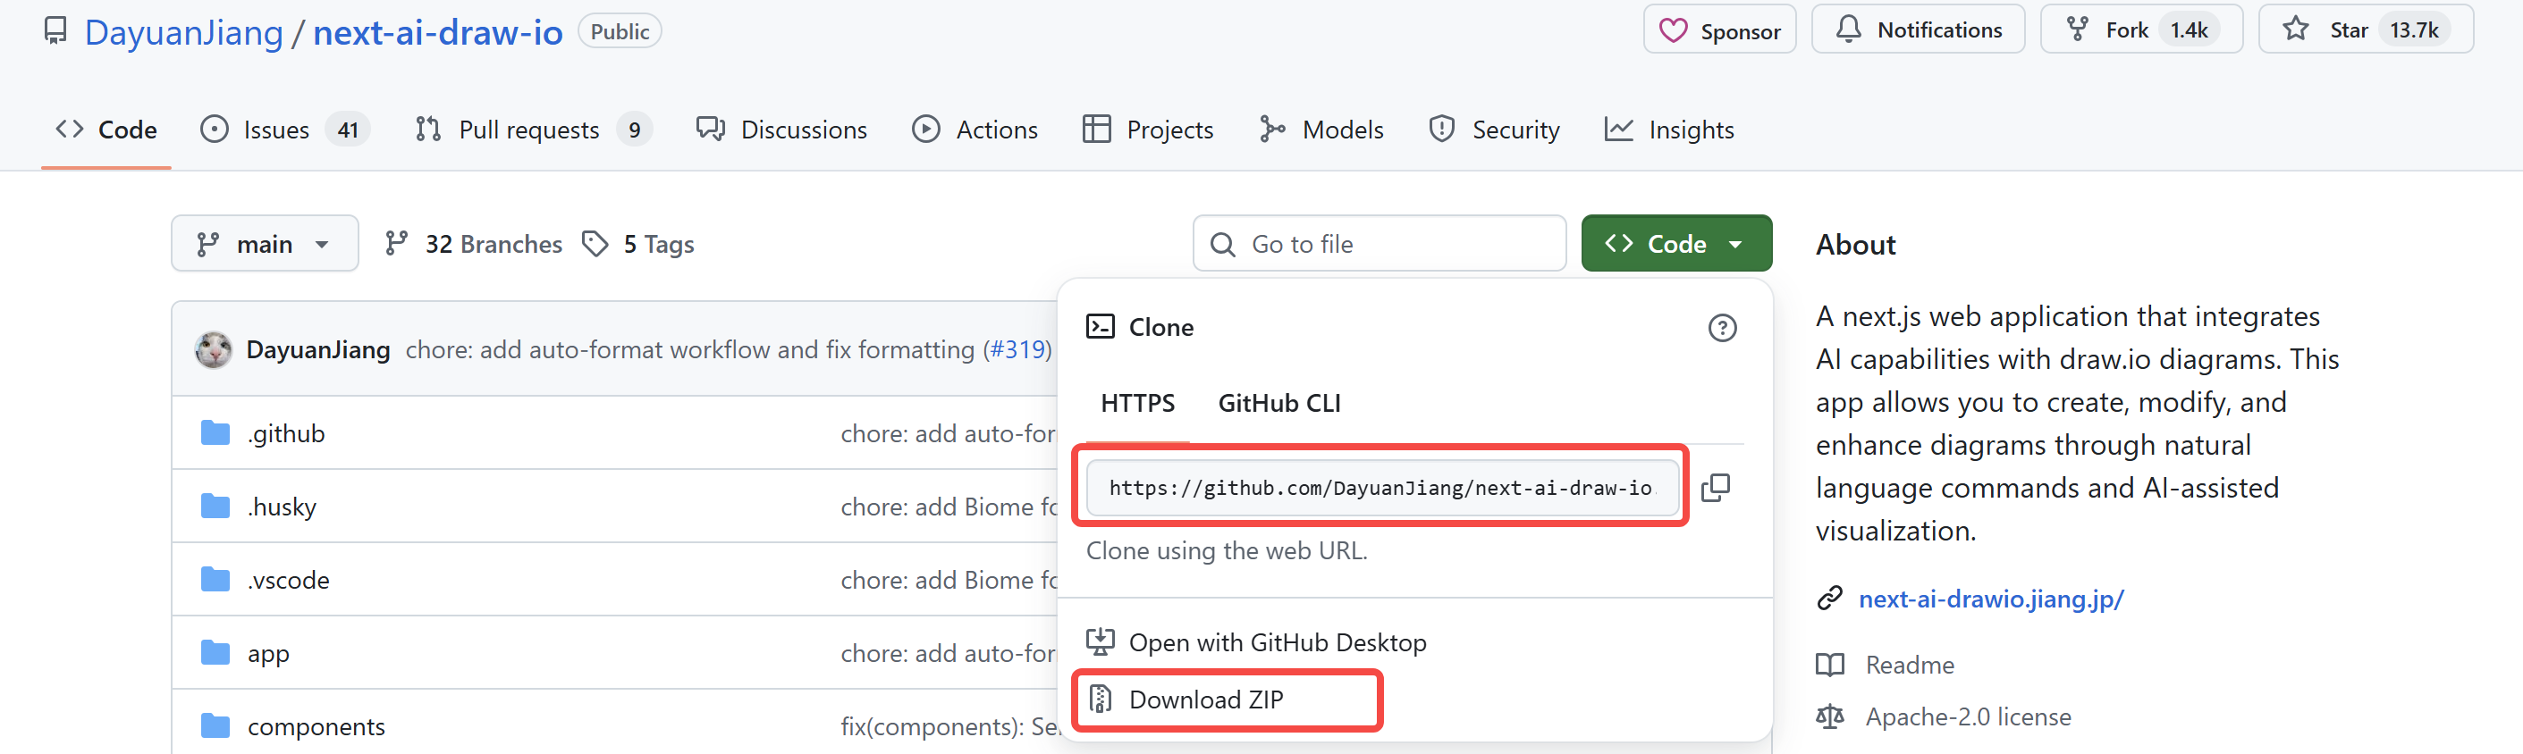This screenshot has width=2523, height=754.
Task: Click the folder icon next to .husky
Action: pyautogui.click(x=215, y=507)
